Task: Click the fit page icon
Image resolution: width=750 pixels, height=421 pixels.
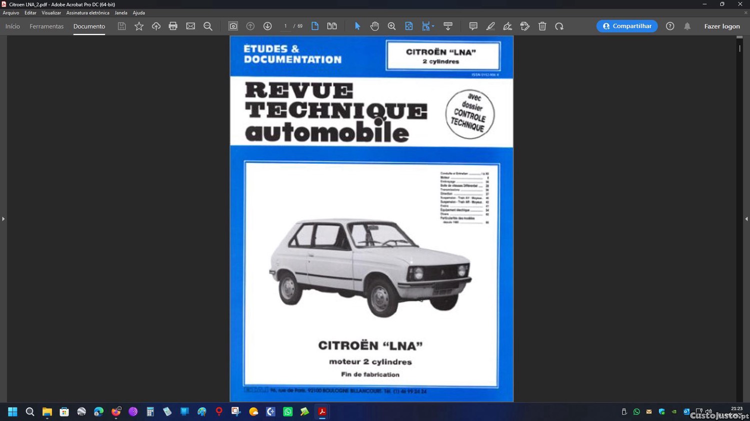Action: click(x=409, y=26)
